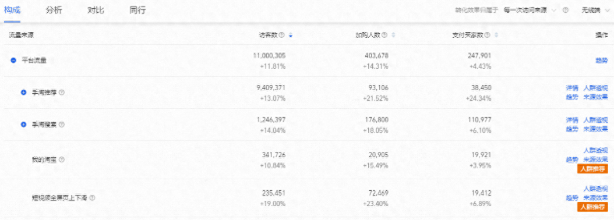
Task: Click help icon beside 每一次访问来源 dropdown
Action: [x=566, y=10]
